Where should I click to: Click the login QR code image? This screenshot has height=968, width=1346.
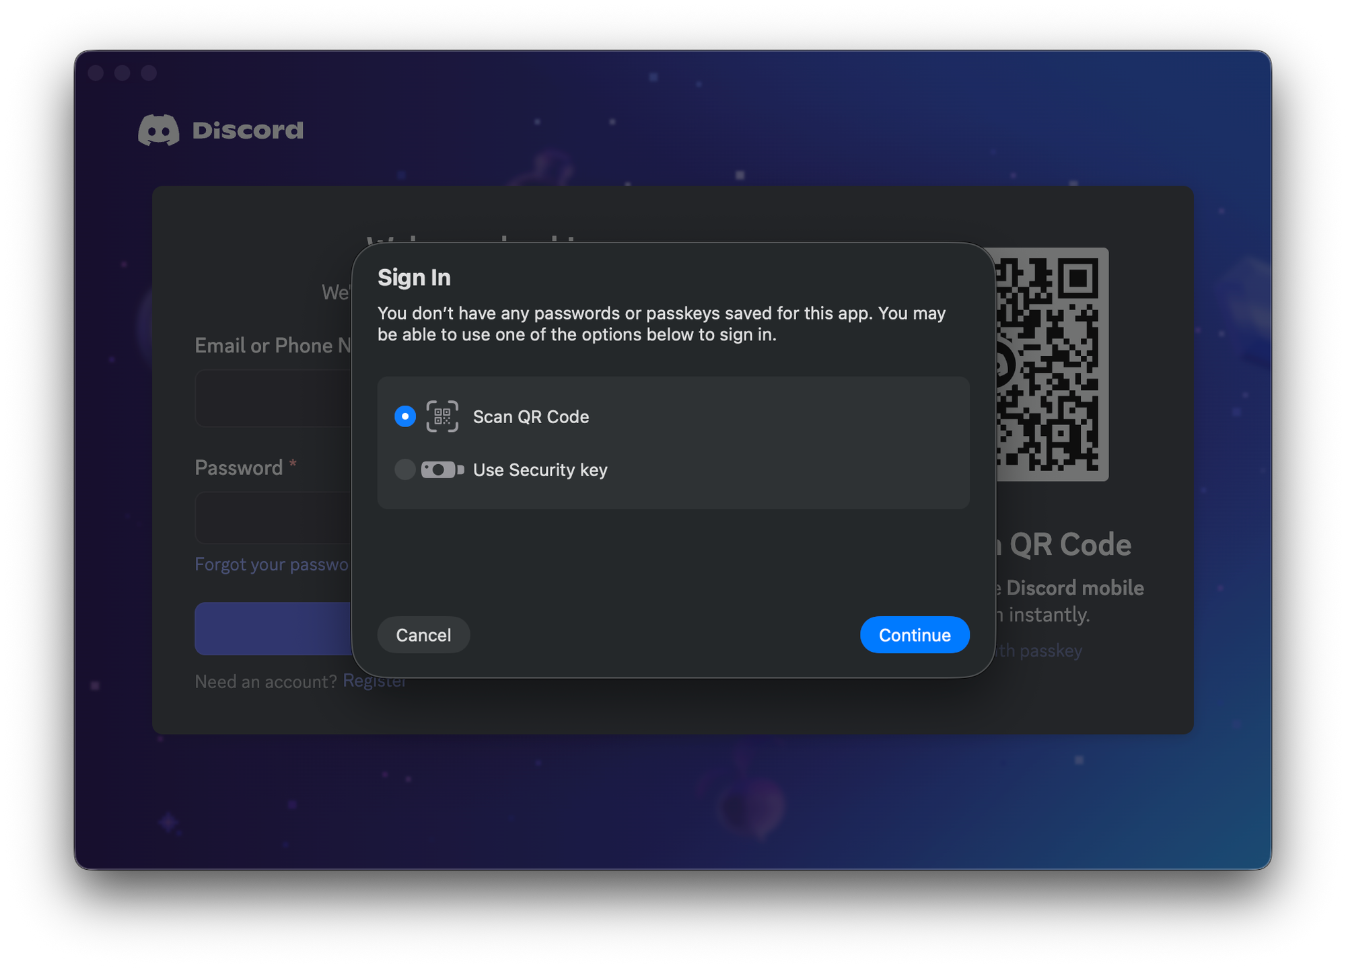(1051, 364)
